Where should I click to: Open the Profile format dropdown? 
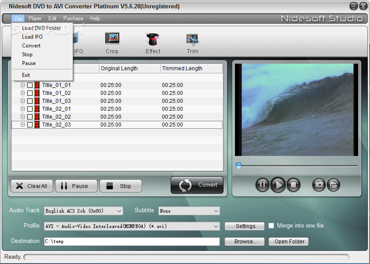click(132, 226)
